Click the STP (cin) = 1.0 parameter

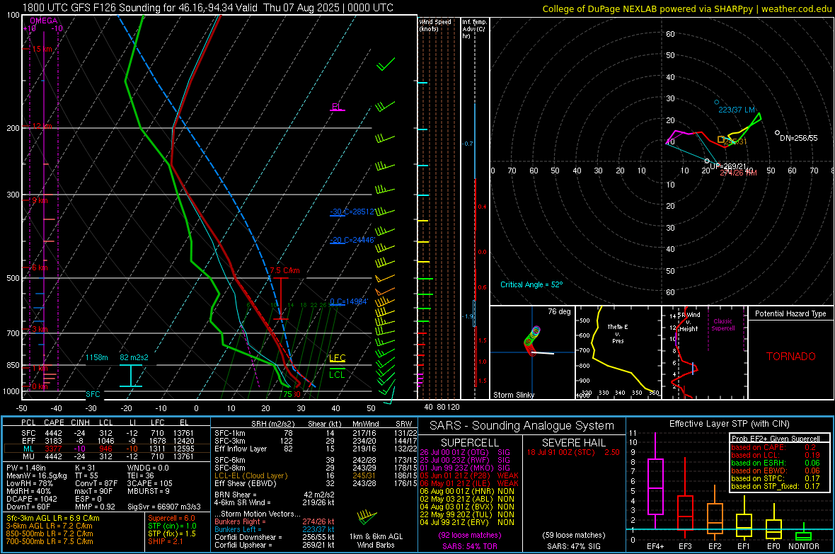[x=172, y=526]
